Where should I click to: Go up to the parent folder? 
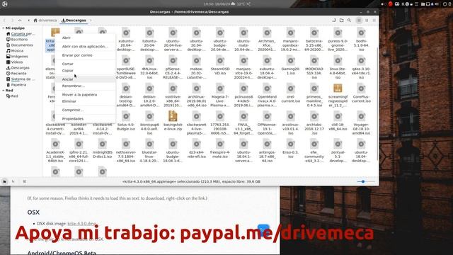20,21
